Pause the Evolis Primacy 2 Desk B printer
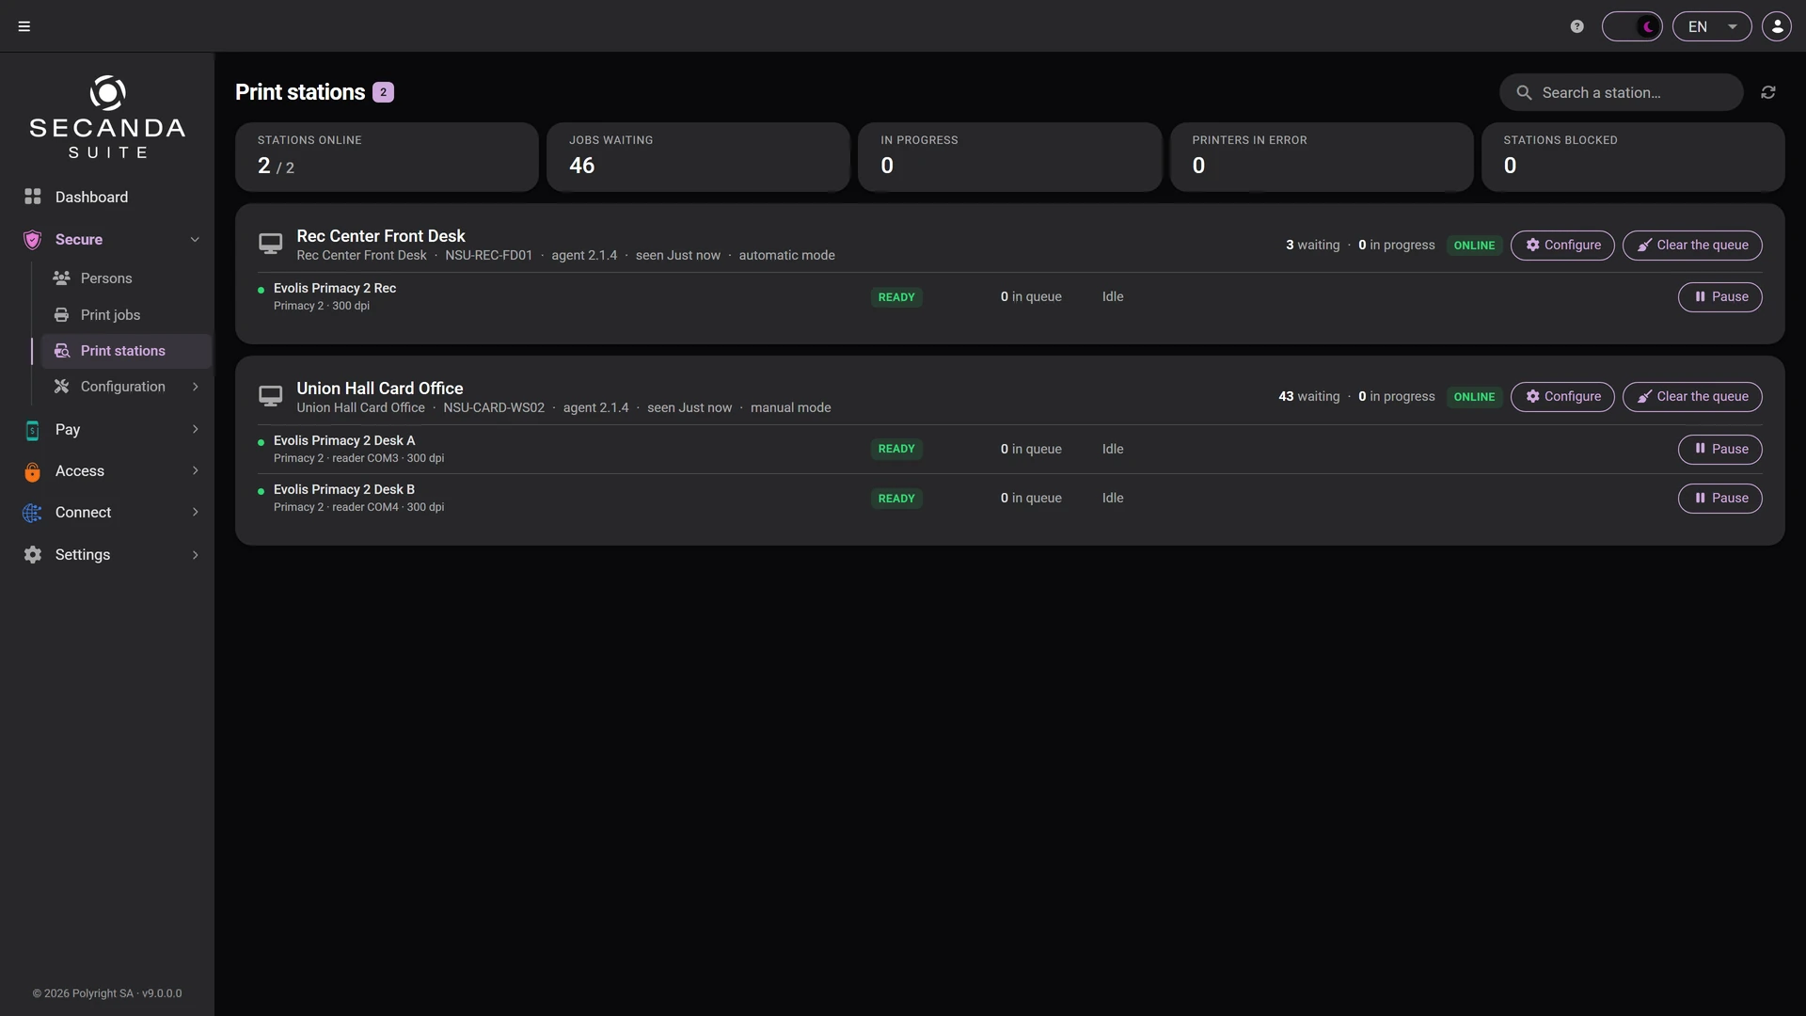Viewport: 1806px width, 1016px height. coord(1719,499)
